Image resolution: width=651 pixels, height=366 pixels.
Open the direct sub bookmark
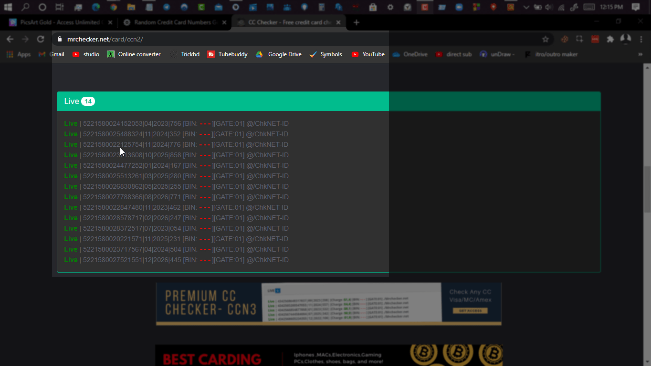[453, 54]
